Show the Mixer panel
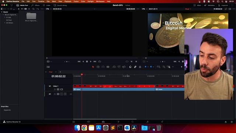Screen dimensions: 236x133 (x=197, y=5)
